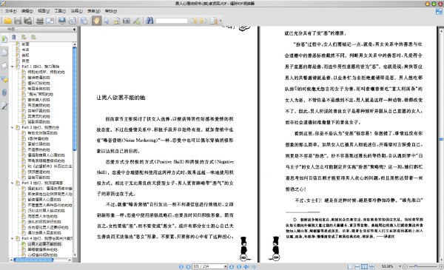Image resolution: width=444 pixels, height=270 pixels.
Task: Go to next page button
Action: tap(232, 266)
